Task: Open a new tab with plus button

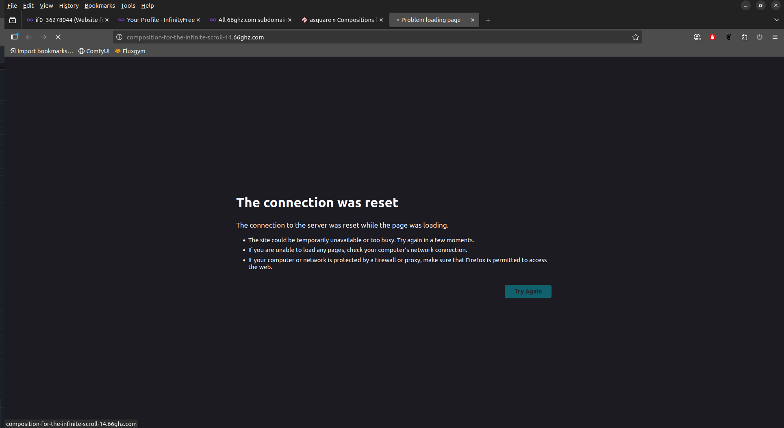Action: coord(488,20)
